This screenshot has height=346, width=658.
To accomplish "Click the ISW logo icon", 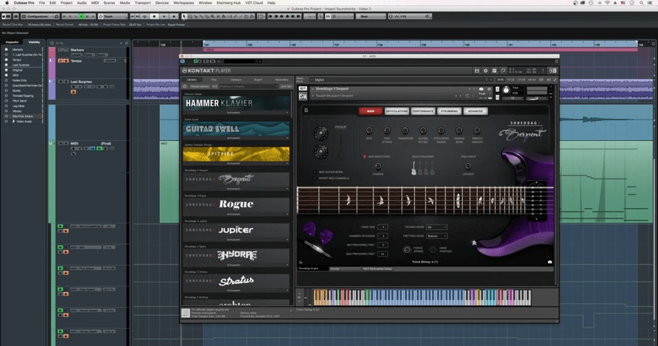I will [x=303, y=95].
